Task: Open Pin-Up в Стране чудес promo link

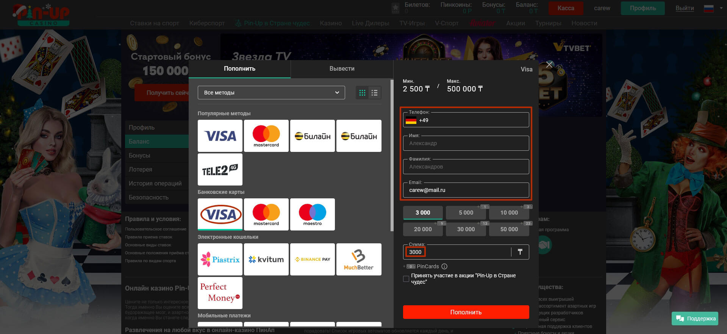Action: point(272,23)
